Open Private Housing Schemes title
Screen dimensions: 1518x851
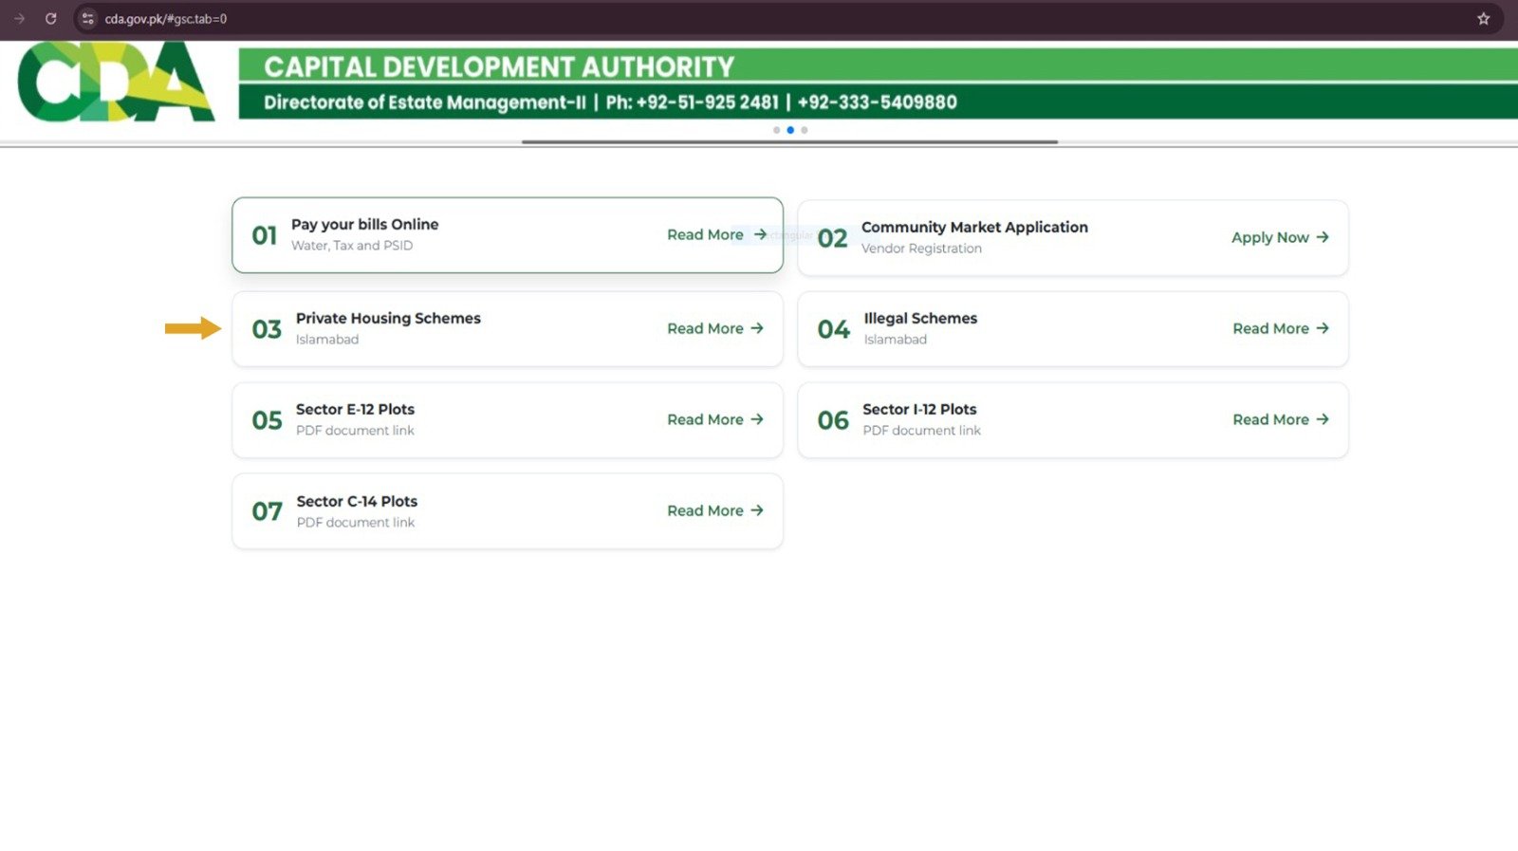coord(388,318)
